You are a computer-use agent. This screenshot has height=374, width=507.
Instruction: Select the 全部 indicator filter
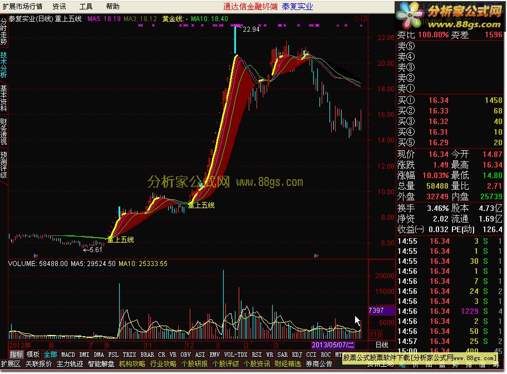pos(51,355)
